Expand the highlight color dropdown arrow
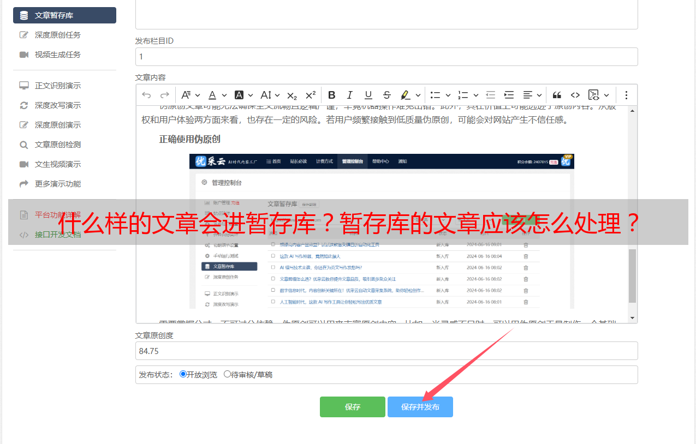The image size is (696, 444). [x=418, y=95]
